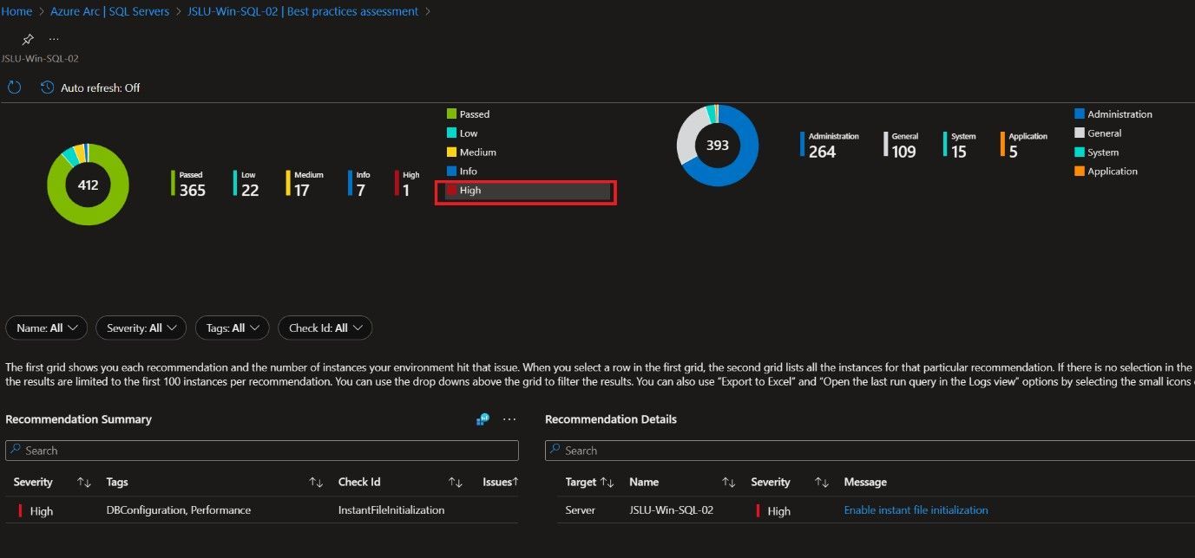Screen dimensions: 1195x558
Task: Expand the Check Id: All dropdown
Action: coord(325,328)
